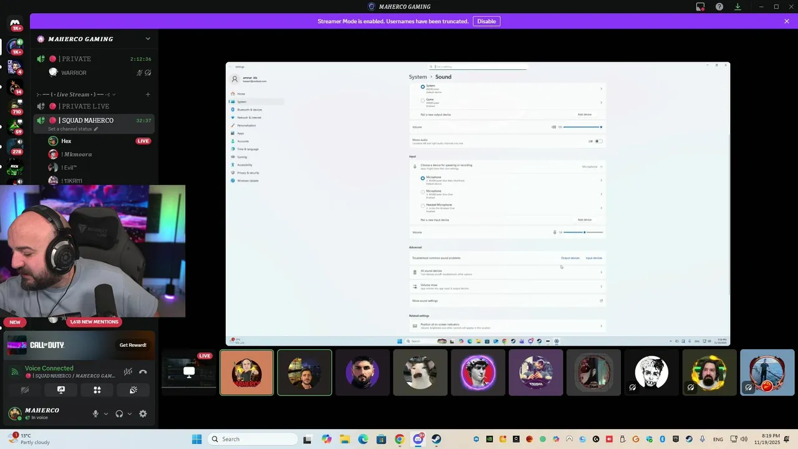Jump to 1,618 New Mentions
Screen dimensions: 798x449
(x=94, y=322)
